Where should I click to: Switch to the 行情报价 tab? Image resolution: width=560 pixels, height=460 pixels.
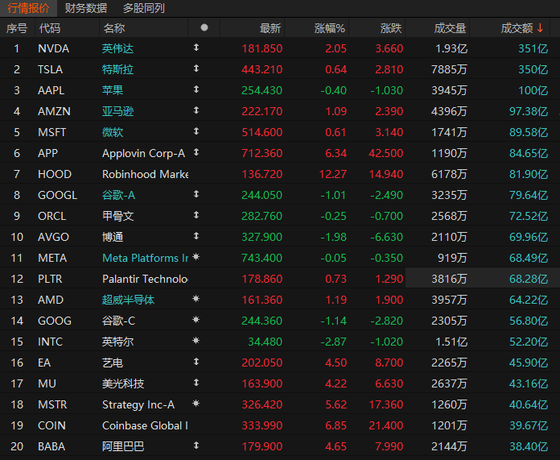click(x=28, y=8)
